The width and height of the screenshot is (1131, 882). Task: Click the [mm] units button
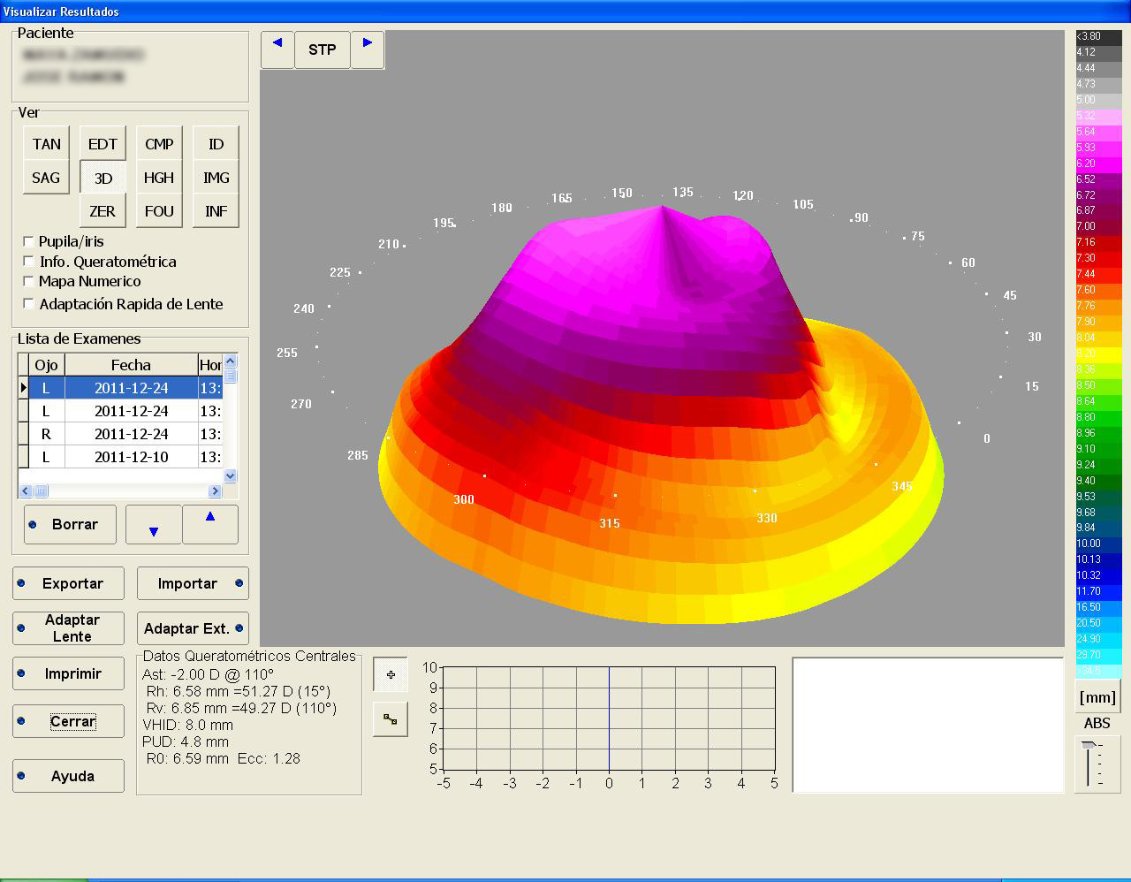tap(1097, 697)
